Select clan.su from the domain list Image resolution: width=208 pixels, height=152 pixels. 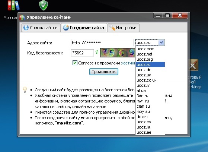(x=150, y=106)
